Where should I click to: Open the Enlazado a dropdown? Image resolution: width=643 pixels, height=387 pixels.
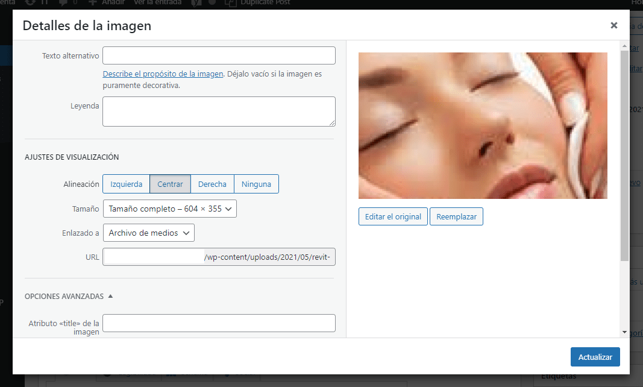pyautogui.click(x=149, y=233)
